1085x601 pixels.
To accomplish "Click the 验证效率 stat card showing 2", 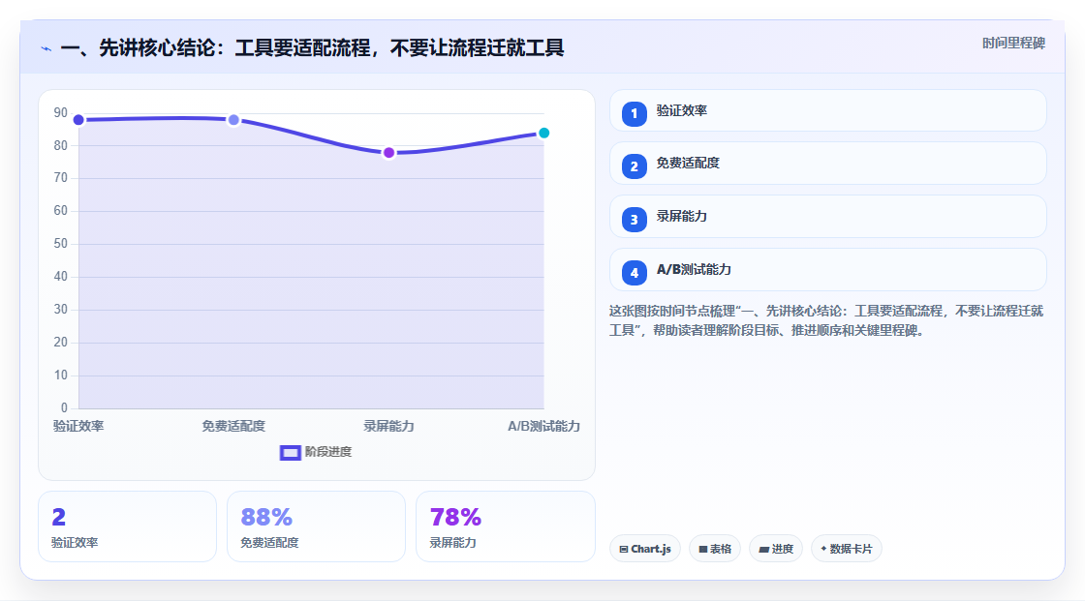I will 127,526.
